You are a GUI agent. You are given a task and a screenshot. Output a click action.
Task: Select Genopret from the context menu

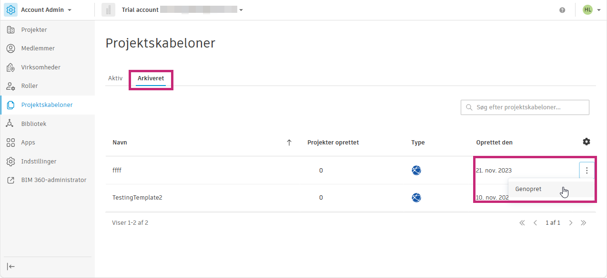(528, 189)
